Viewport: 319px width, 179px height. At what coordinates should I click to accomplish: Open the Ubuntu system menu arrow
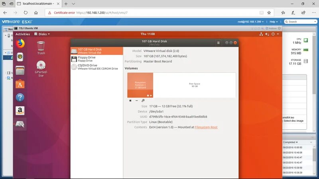[x=278, y=34]
